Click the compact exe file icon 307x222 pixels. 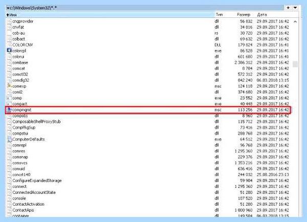click(x=9, y=104)
